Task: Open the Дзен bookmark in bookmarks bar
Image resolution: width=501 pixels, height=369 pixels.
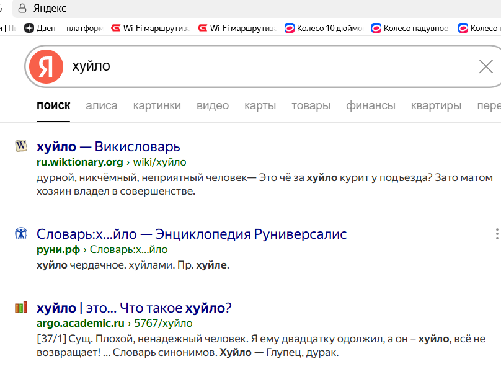Action: [x=63, y=28]
